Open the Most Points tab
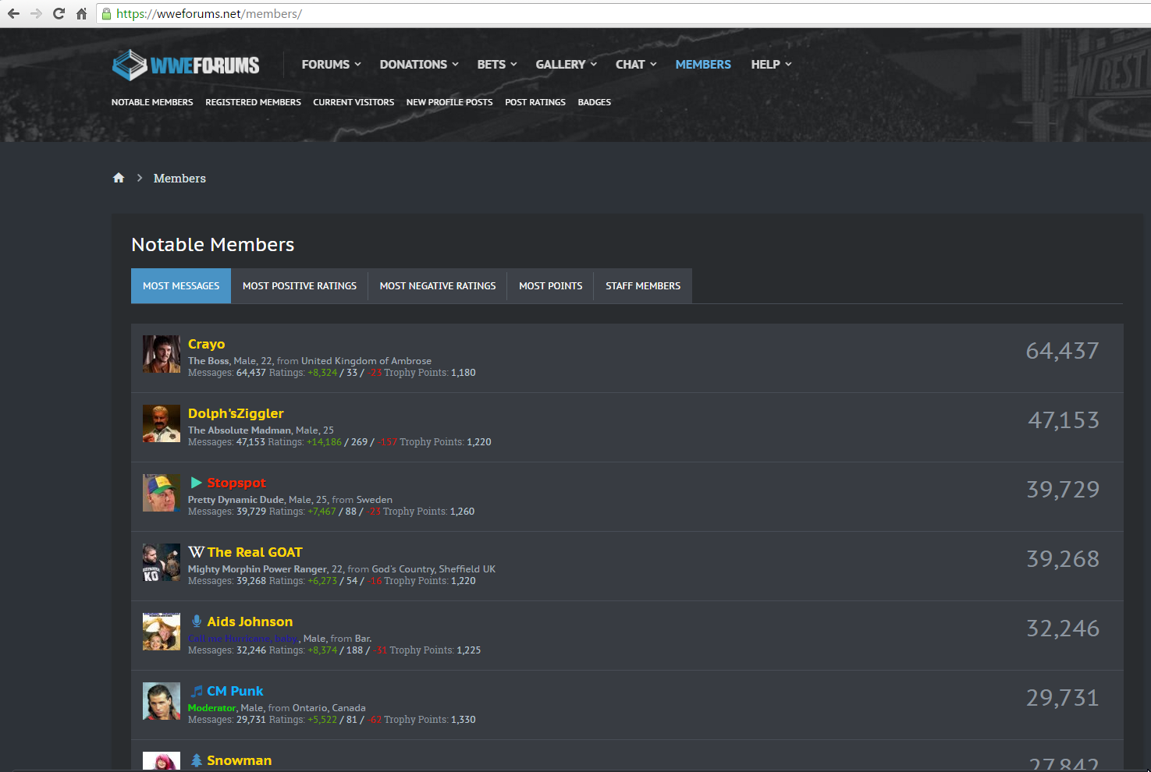Image resolution: width=1151 pixels, height=772 pixels. (x=550, y=286)
